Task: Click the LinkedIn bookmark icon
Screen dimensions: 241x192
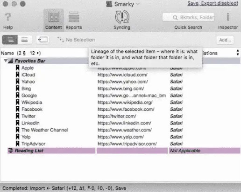Action: [x=18, y=123]
